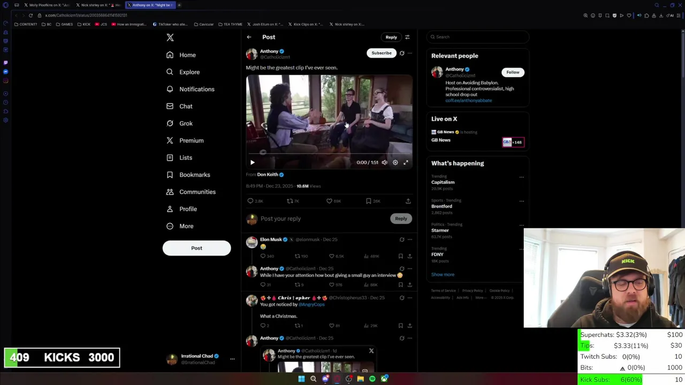685x385 pixels.
Task: Open more options on Christopher's reply
Action: (x=410, y=298)
